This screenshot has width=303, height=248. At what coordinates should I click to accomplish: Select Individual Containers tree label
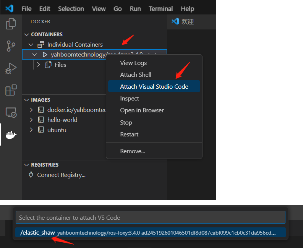75,45
